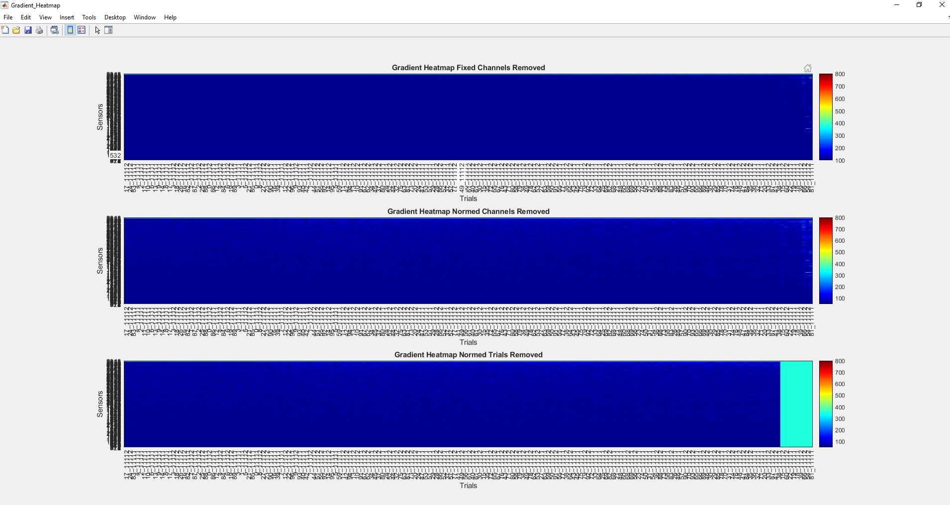Image resolution: width=950 pixels, height=505 pixels.
Task: Click the colorbar of the Normed Trials Removed plot
Action: coord(826,404)
